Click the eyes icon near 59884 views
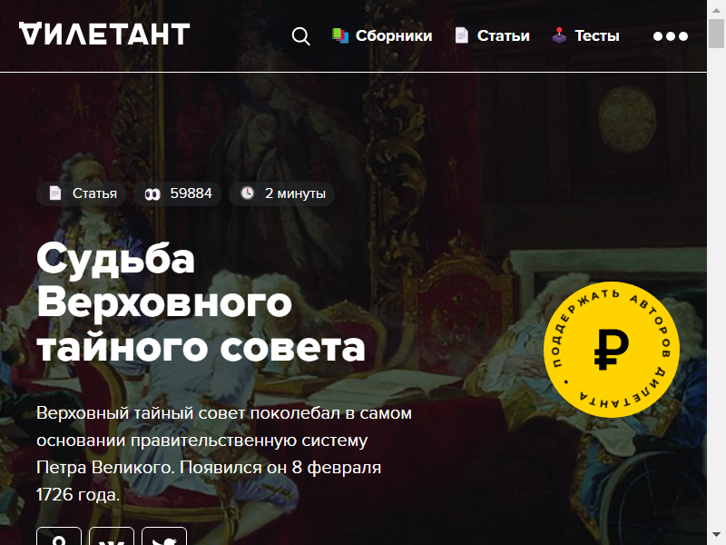The image size is (726, 545). (152, 194)
